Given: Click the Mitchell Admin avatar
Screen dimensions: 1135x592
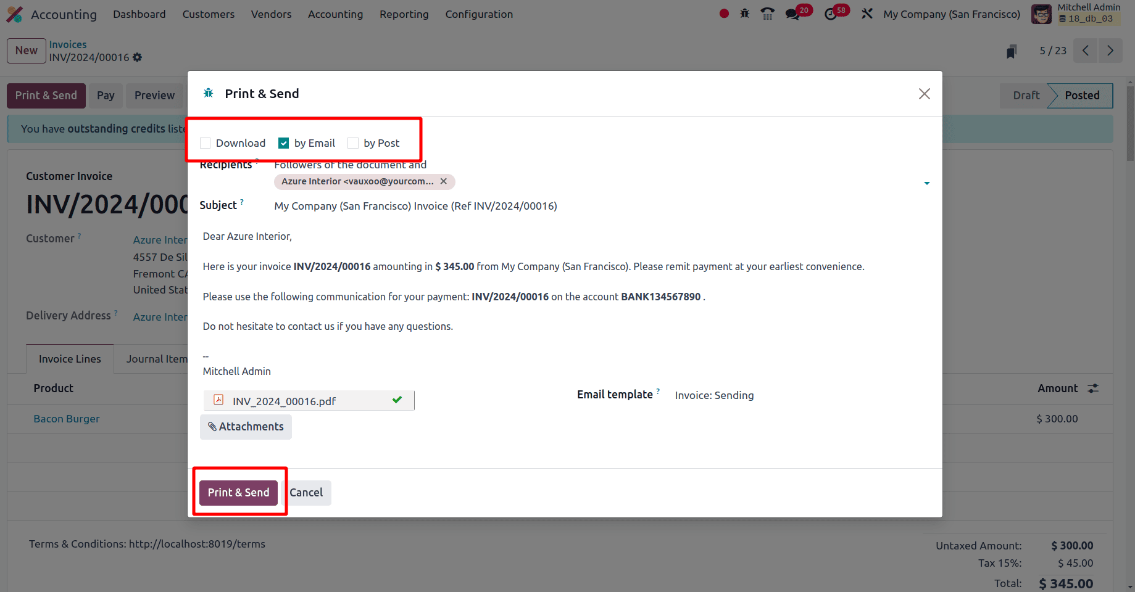Looking at the screenshot, I should (1041, 14).
